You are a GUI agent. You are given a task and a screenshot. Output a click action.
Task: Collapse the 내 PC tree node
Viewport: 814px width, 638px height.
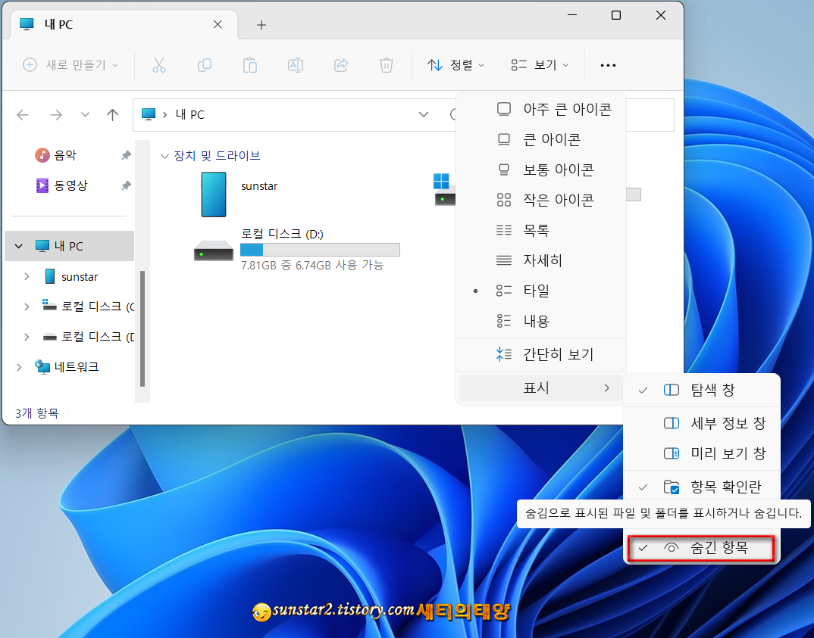pos(19,246)
